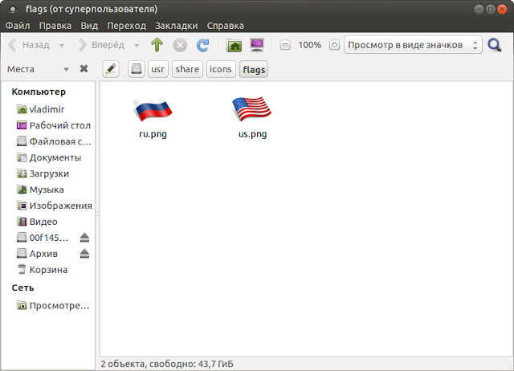Screen dimensions: 514x371
Task: Click the stop loading button
Action: (180, 45)
